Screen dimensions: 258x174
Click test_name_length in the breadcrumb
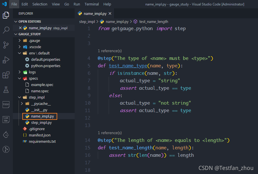154,21
